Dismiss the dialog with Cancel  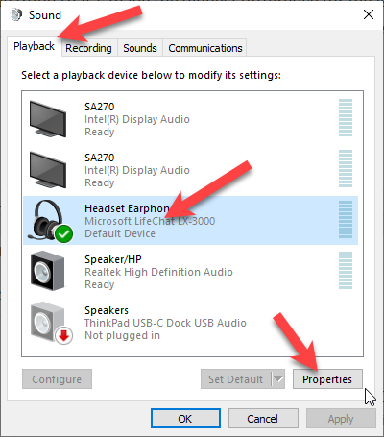(x=263, y=419)
